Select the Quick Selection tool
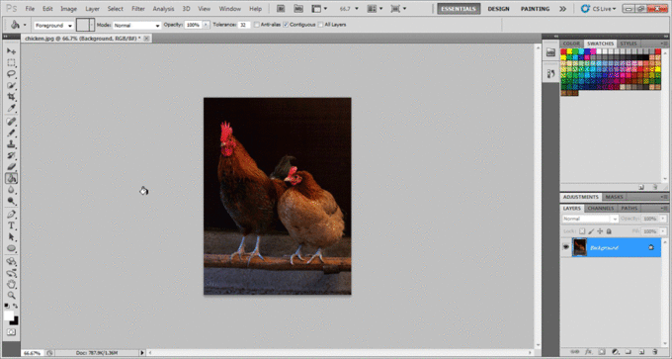 [x=11, y=85]
